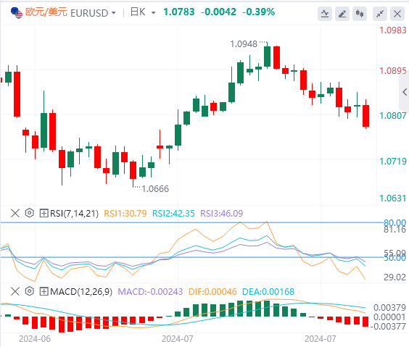Click RSI axis label 29.02
The height and width of the screenshot is (347, 409).
(395, 277)
